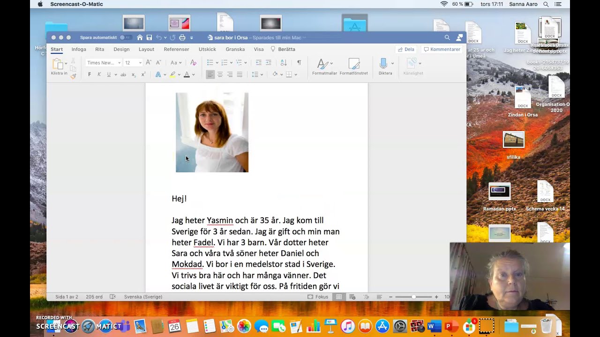The height and width of the screenshot is (337, 600).
Task: Change language Svenska (Sverige) in status bar
Action: [x=143, y=297]
